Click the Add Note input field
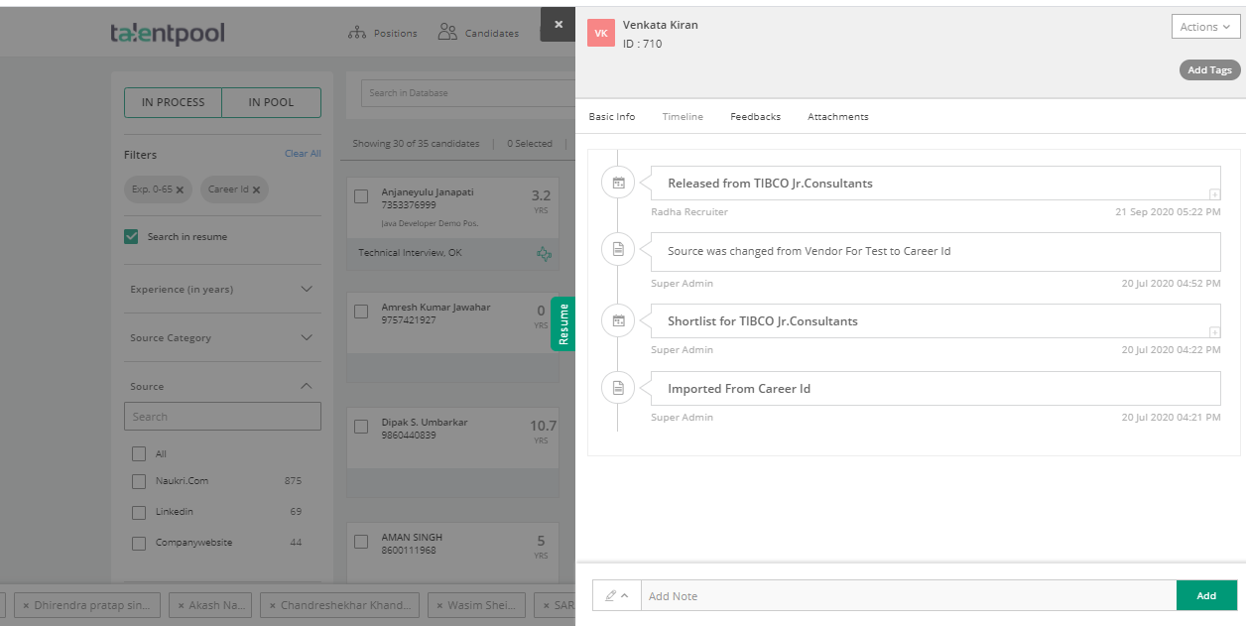 [x=893, y=595]
